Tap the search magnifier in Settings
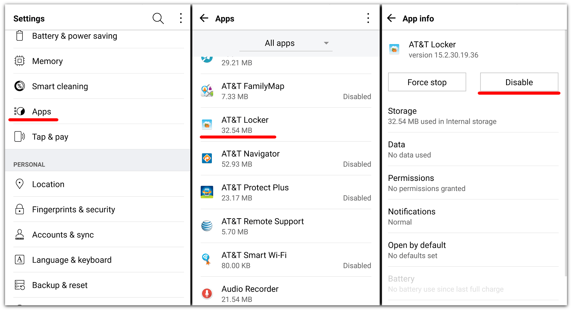 (x=158, y=18)
